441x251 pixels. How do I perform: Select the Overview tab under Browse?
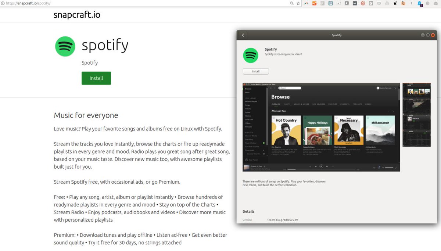click(276, 104)
